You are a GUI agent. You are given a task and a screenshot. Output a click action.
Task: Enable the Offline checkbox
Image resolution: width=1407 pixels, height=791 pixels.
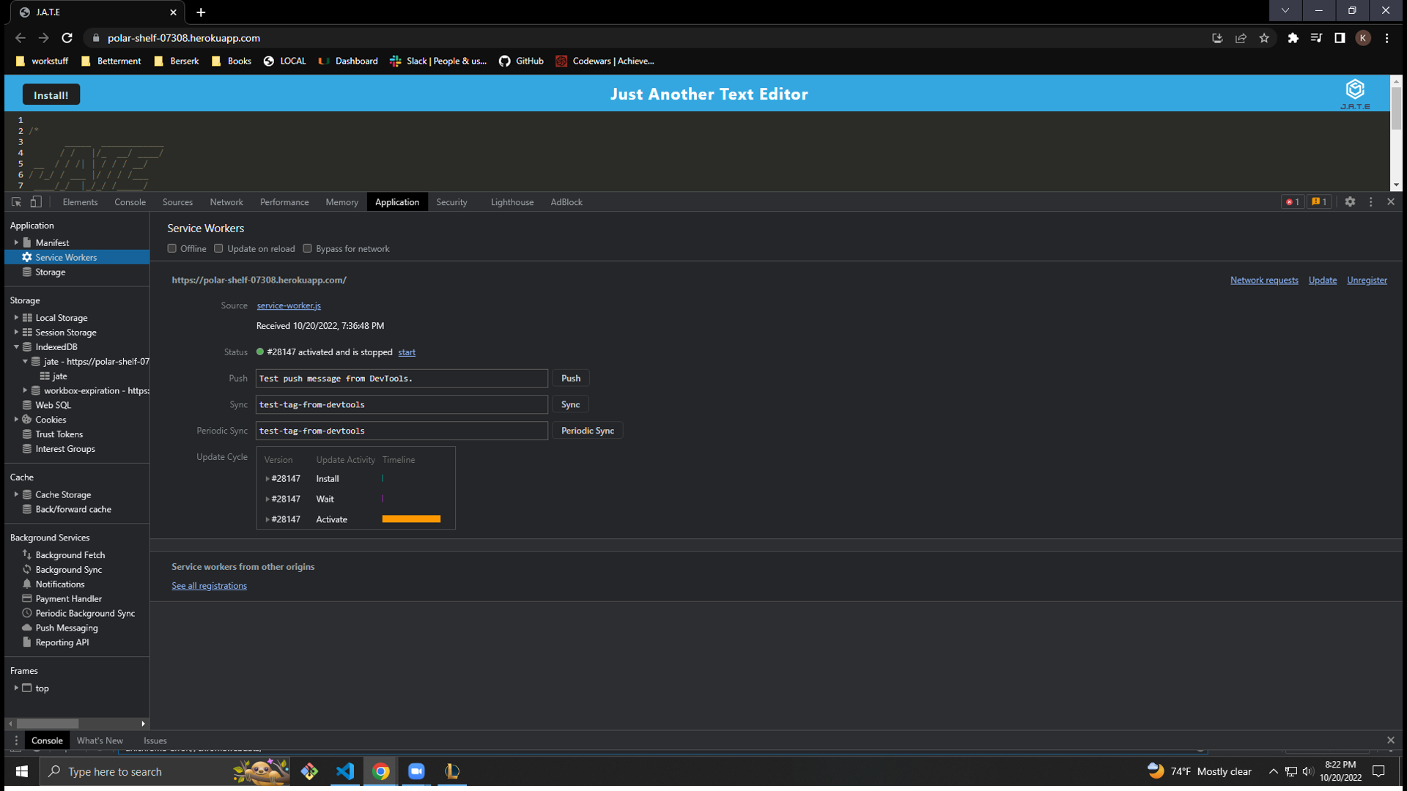172,248
